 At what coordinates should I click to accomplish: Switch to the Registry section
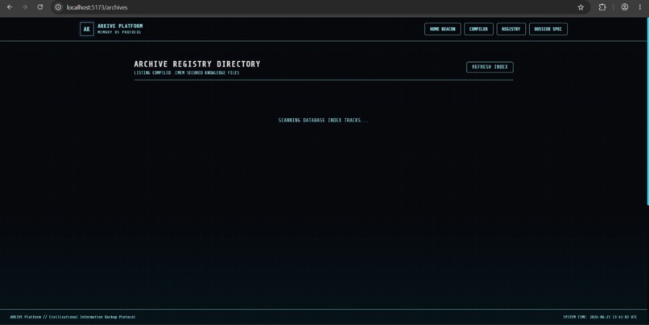(x=511, y=29)
